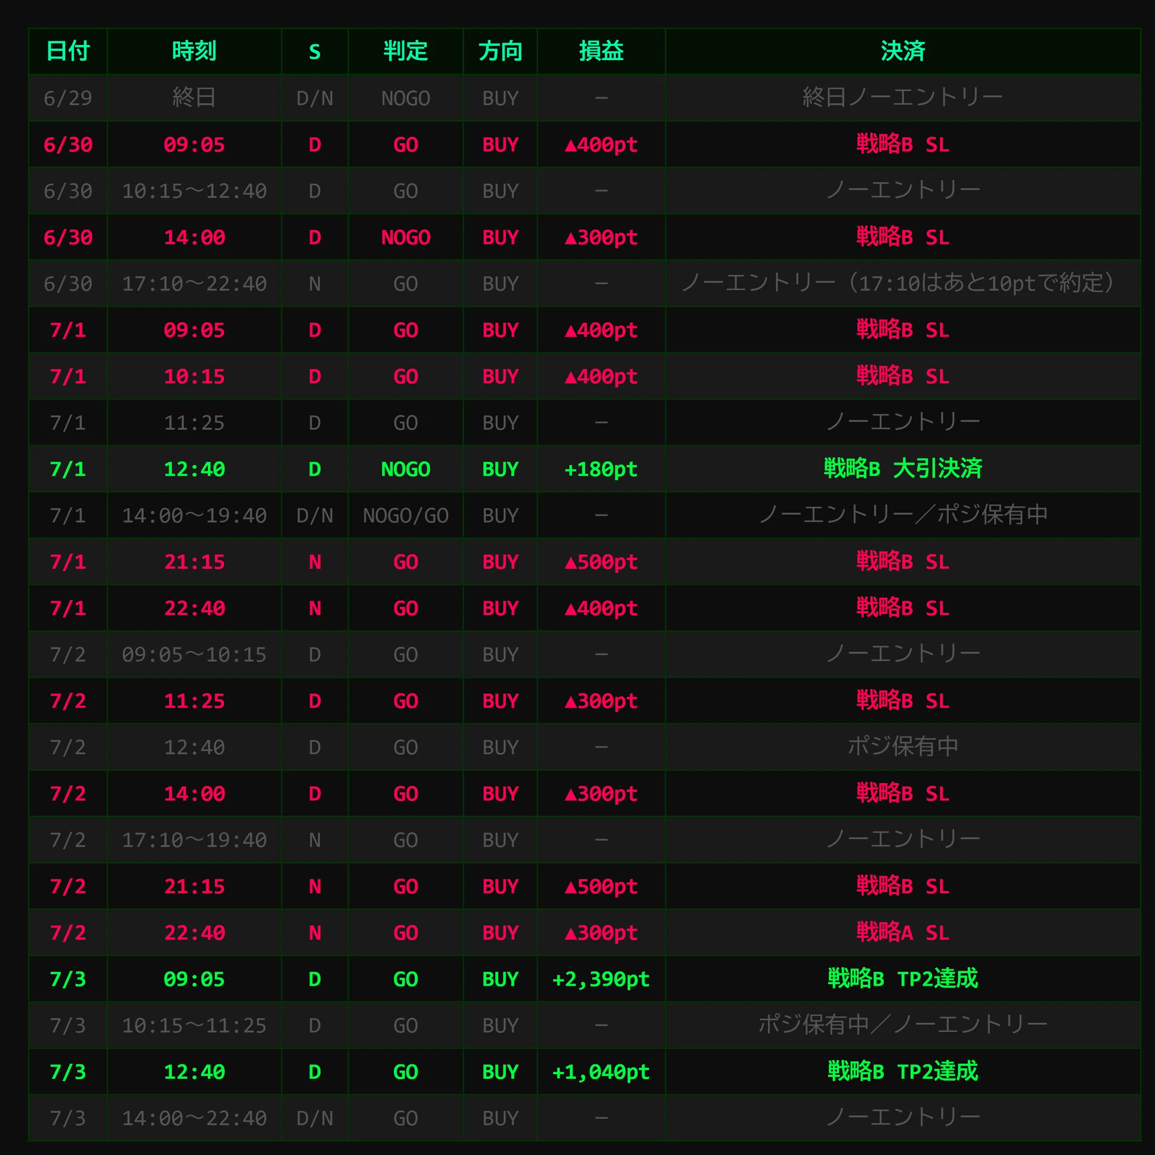Viewport: 1155px width, 1155px height.
Task: Click the +2,390pt profit cell
Action: pyautogui.click(x=601, y=979)
